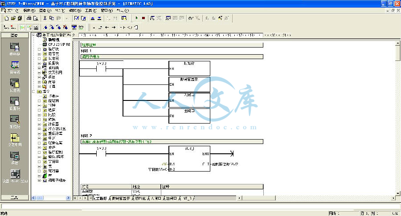The width and height of the screenshot is (401, 216).
Task: Collapse the 指令 folder in tree
Action: click(x=33, y=91)
